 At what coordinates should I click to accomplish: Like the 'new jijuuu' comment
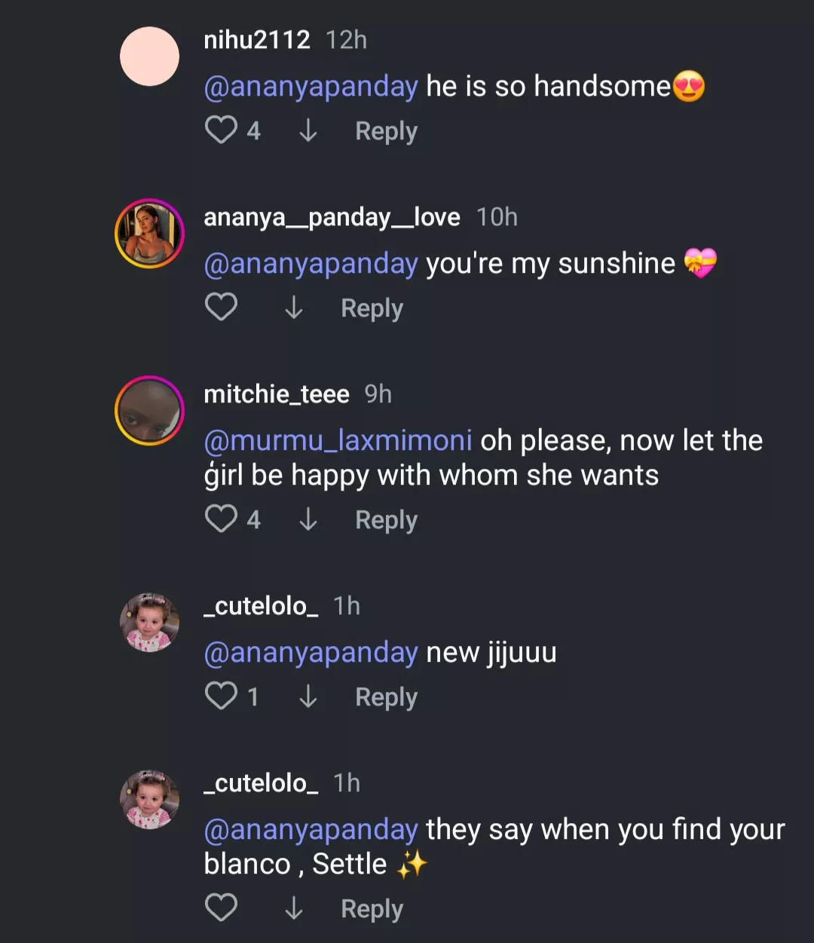click(x=221, y=697)
